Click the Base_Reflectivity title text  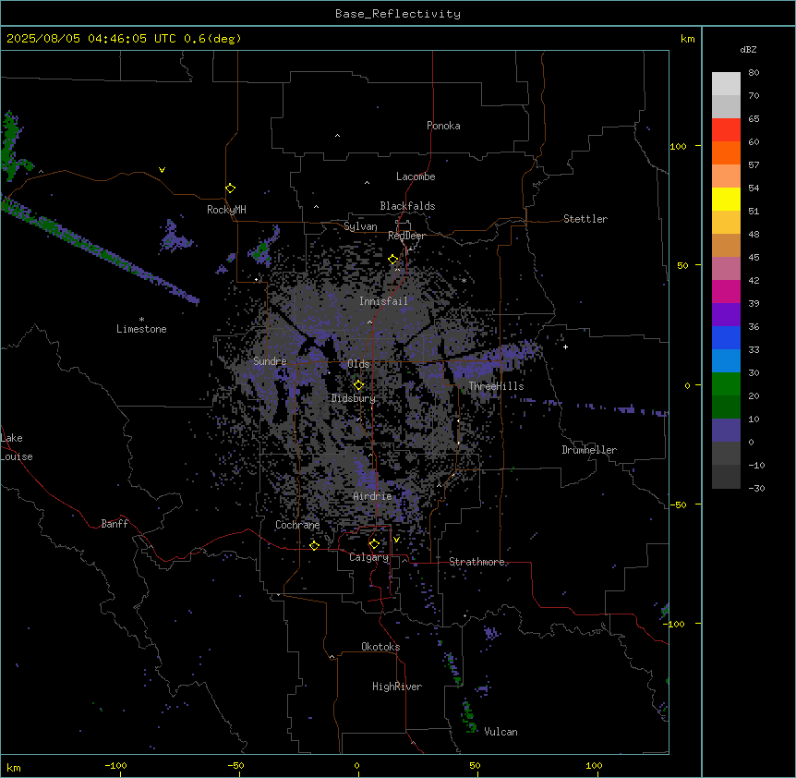(397, 14)
